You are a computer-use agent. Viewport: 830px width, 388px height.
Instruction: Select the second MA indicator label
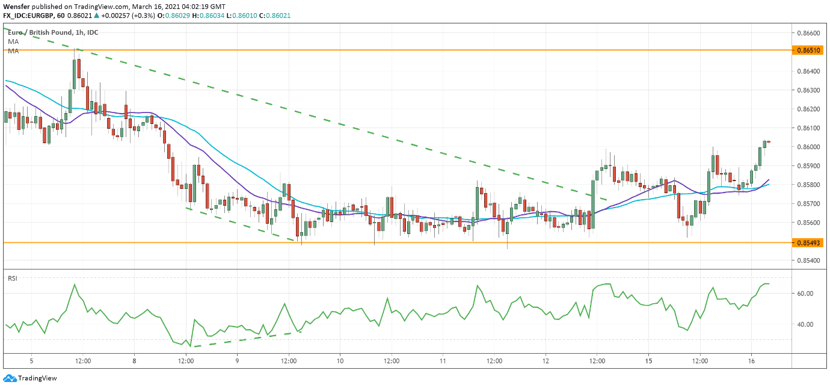(x=13, y=51)
